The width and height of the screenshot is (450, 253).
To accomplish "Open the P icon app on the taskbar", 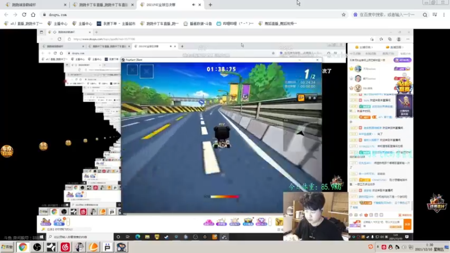I will click(x=107, y=247).
